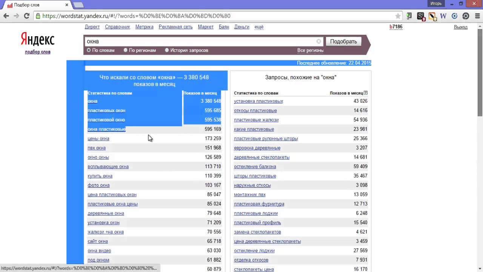Clear the search field with the X icon
Image resolution: width=483 pixels, height=272 pixels.
point(319,41)
